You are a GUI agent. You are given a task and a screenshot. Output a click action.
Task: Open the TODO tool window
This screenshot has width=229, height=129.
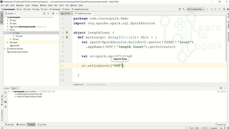point(42,125)
